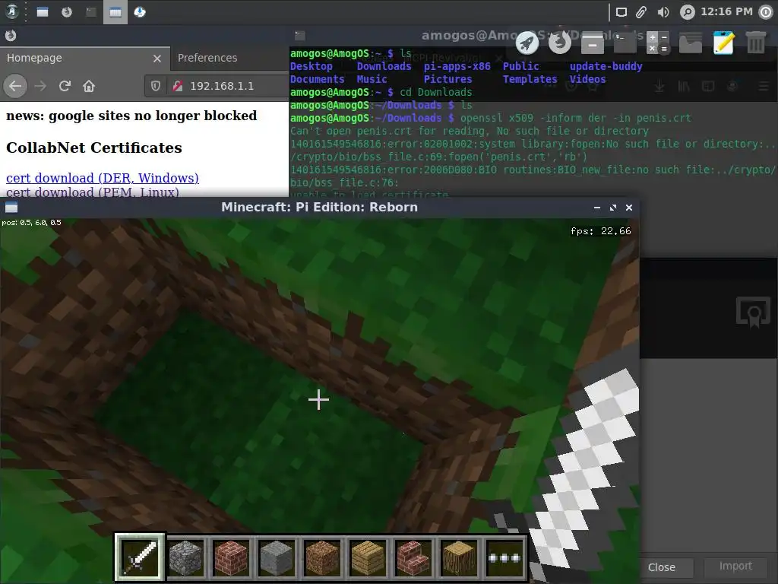Select the oak log hotbar slot
The image size is (778, 584).
(x=460, y=557)
